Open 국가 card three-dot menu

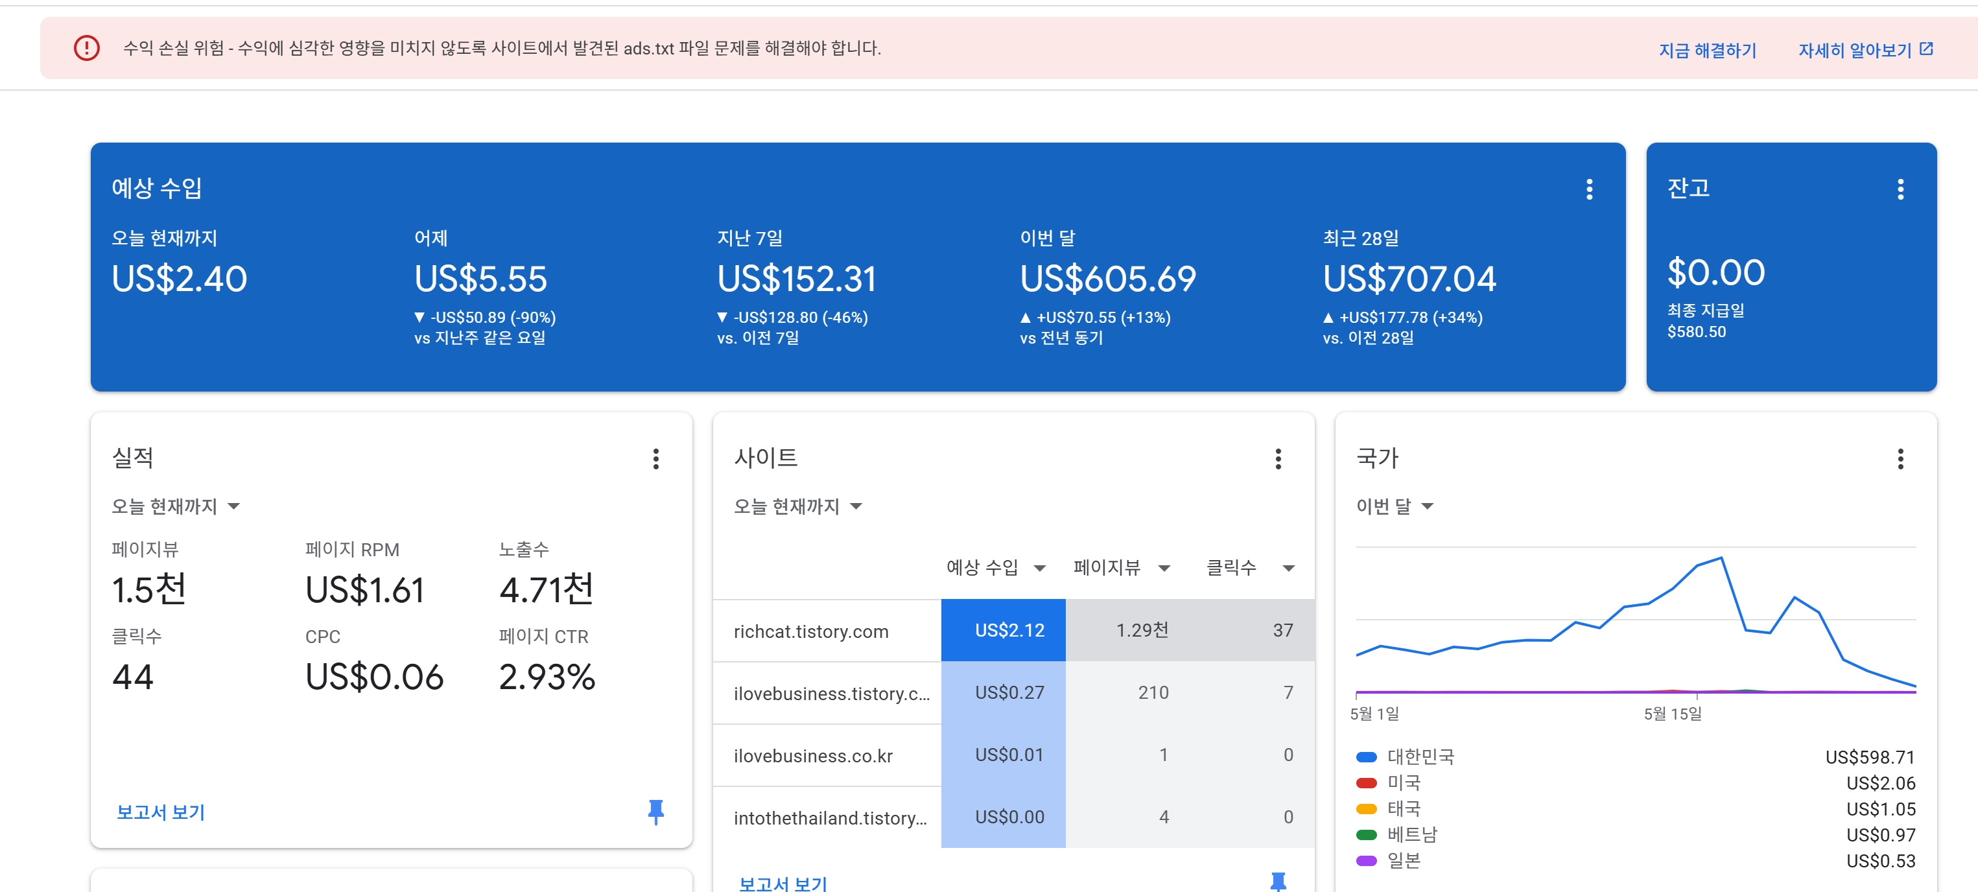coord(1900,459)
